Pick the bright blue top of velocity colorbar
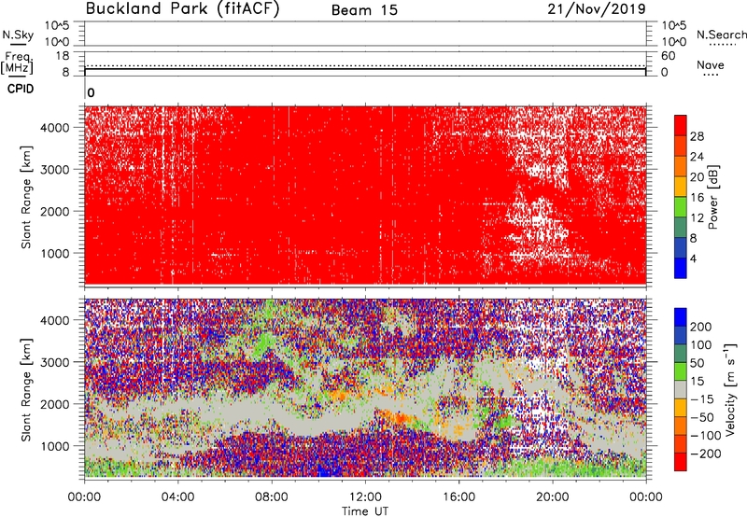 coord(681,317)
